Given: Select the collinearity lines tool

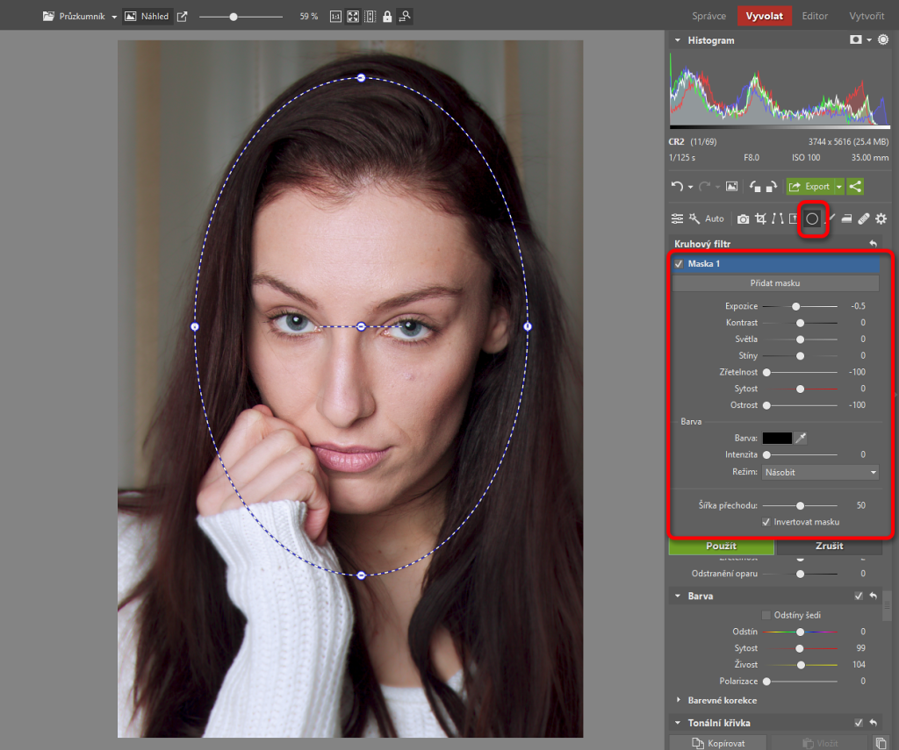Looking at the screenshot, I should [778, 218].
